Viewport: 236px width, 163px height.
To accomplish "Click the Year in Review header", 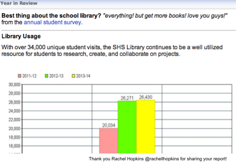I will (19, 3).
